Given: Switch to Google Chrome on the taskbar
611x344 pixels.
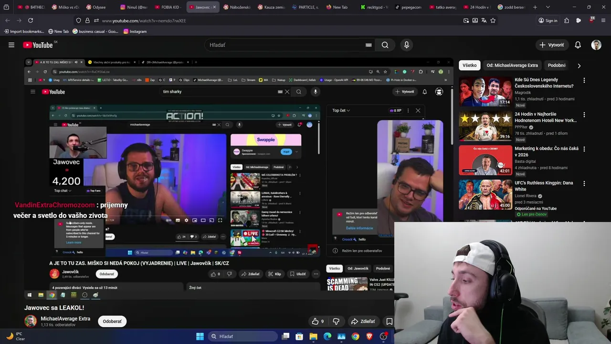Looking at the screenshot, I should 356,336.
